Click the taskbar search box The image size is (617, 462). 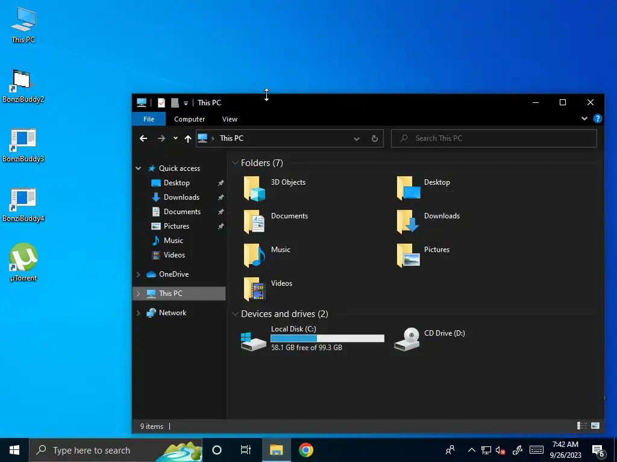coord(116,450)
